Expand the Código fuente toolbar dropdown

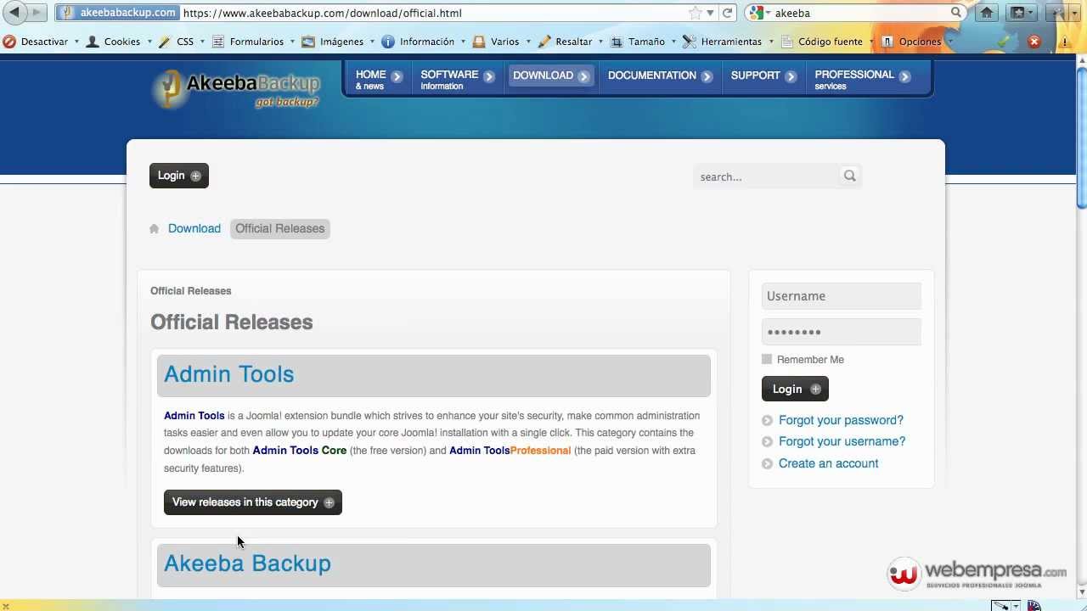click(x=871, y=42)
